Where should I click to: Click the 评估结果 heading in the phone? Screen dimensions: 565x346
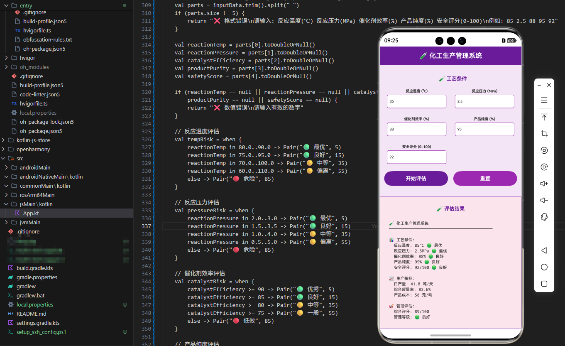(x=451, y=209)
